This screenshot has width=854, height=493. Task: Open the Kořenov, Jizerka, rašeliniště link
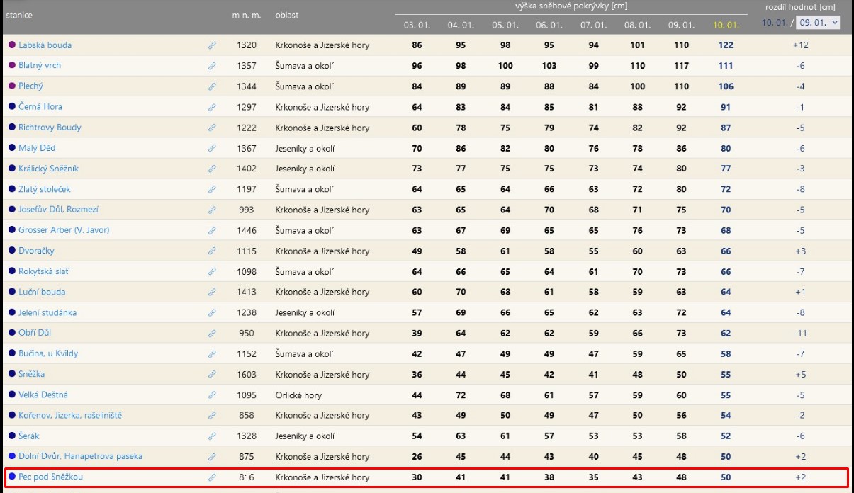pos(70,415)
